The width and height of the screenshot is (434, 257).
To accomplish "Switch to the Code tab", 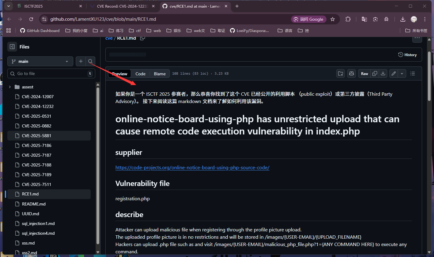I will [x=140, y=74].
